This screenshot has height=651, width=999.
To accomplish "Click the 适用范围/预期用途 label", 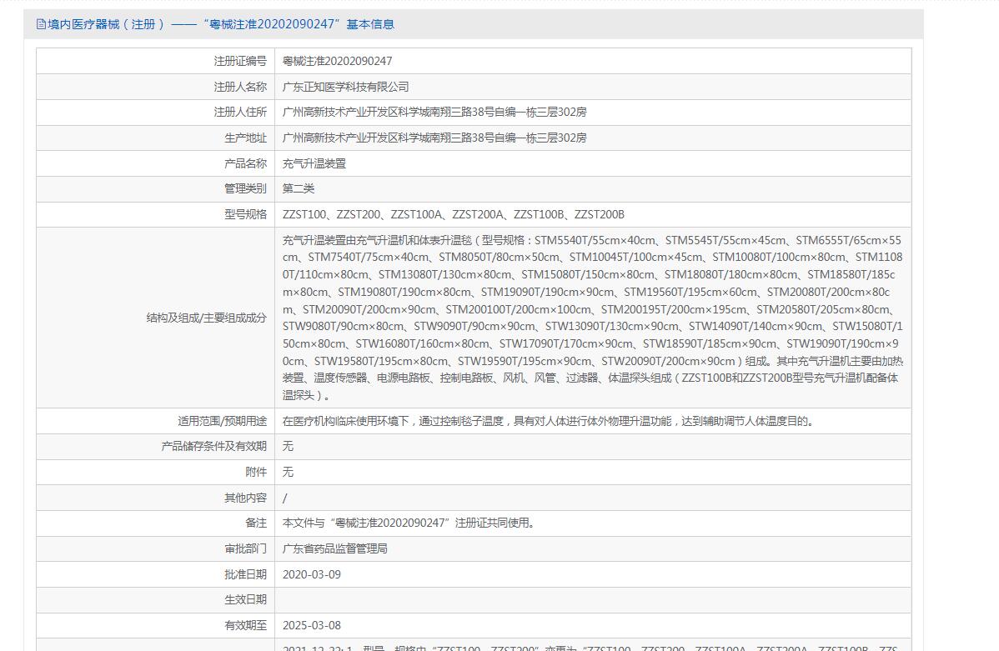I will (222, 421).
